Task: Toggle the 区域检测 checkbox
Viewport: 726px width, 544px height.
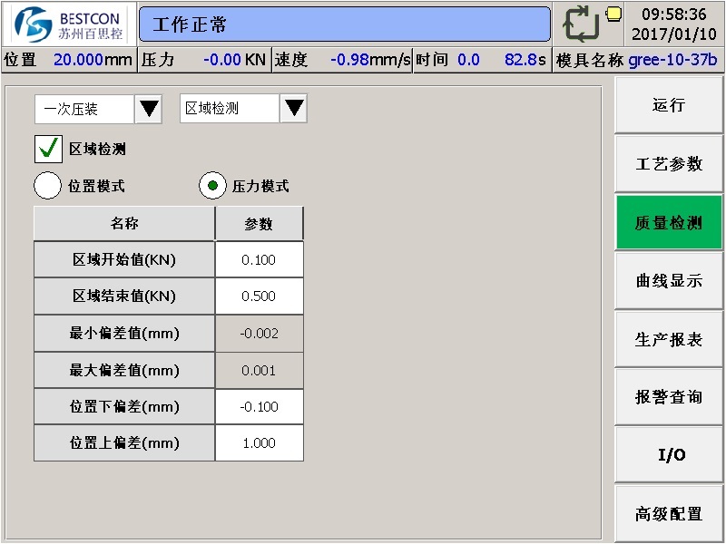Action: (48, 149)
